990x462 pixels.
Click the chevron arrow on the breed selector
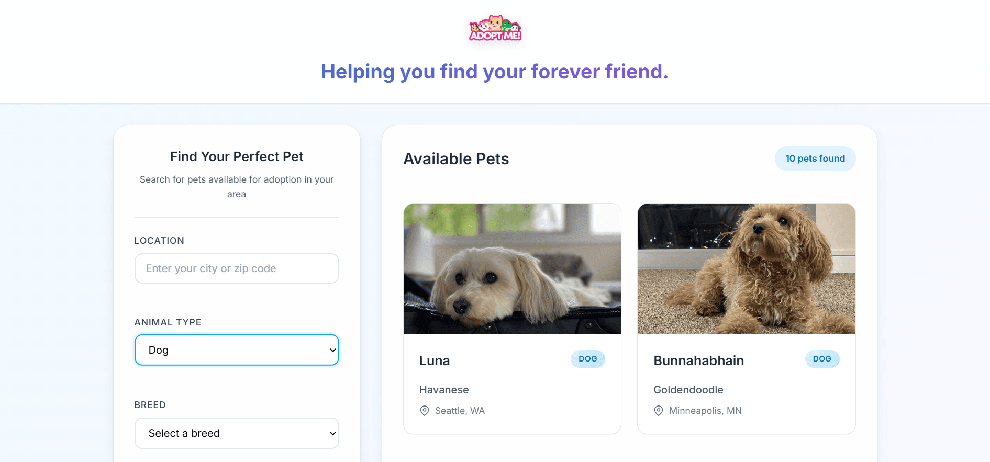332,433
